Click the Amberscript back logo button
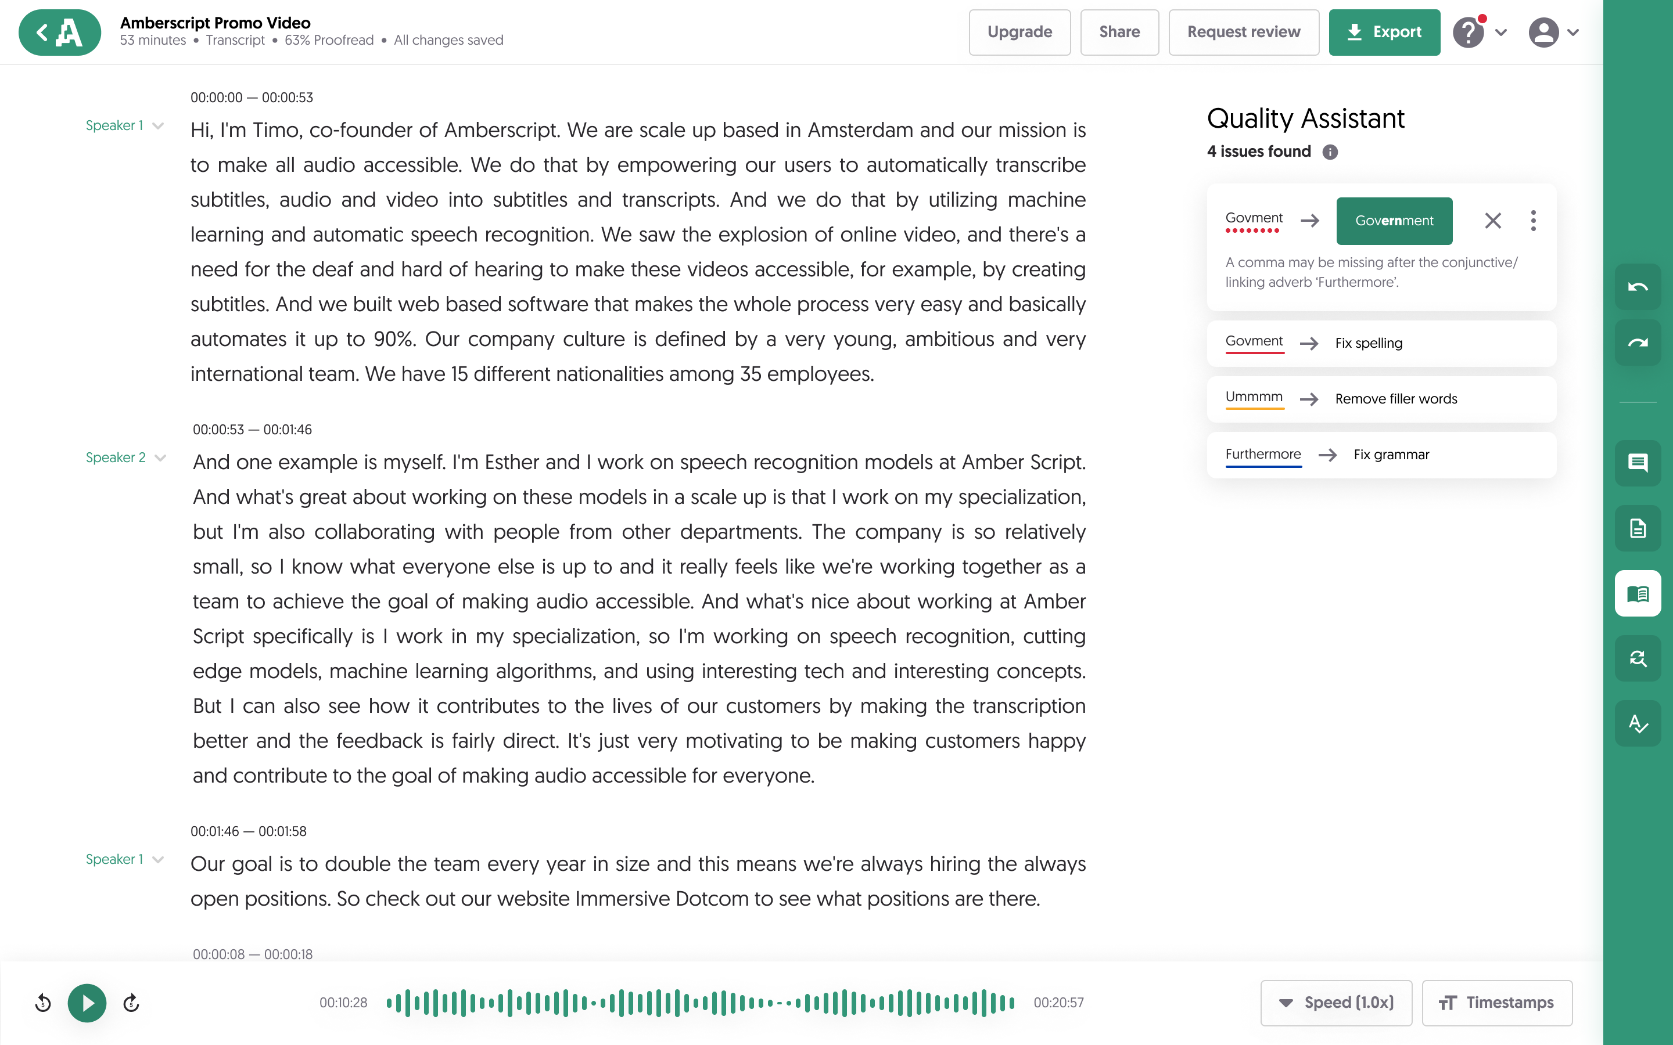 click(59, 32)
